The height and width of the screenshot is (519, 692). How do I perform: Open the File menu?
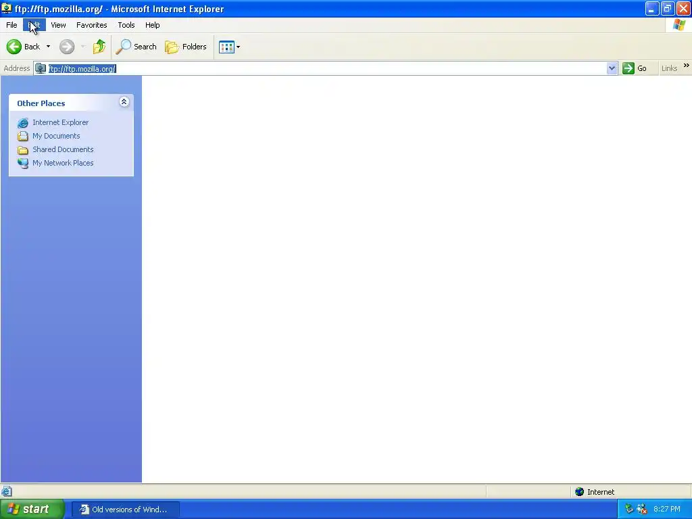(11, 25)
